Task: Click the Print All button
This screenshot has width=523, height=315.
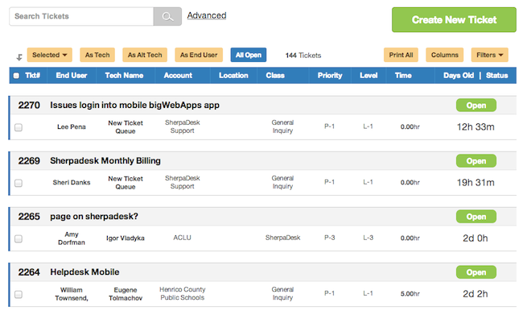Action: (401, 55)
